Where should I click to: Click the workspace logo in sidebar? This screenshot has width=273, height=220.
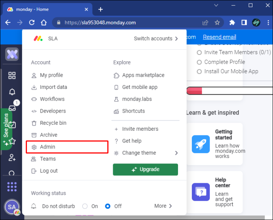coord(12,54)
